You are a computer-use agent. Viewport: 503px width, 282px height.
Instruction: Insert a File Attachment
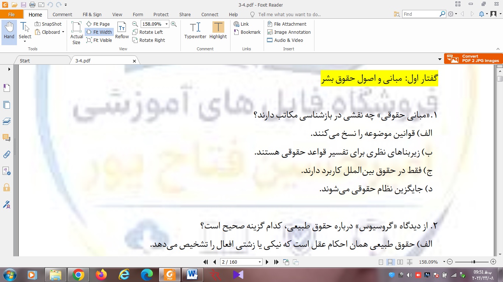point(287,24)
